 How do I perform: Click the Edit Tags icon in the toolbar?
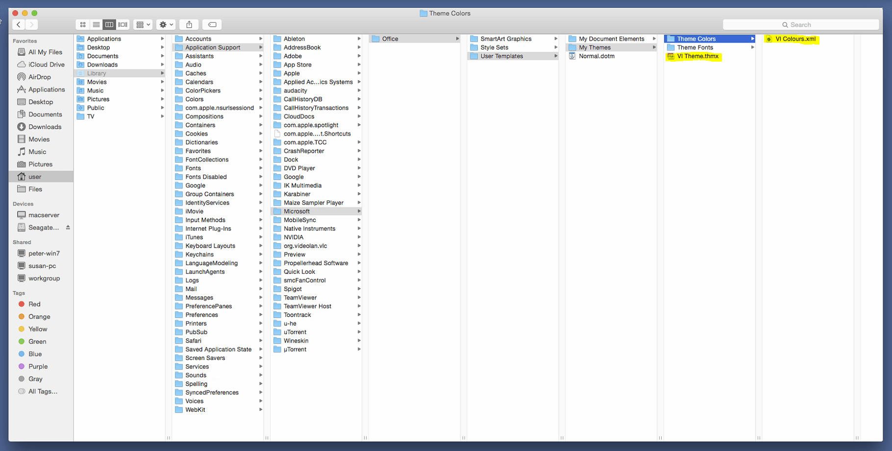pos(212,24)
